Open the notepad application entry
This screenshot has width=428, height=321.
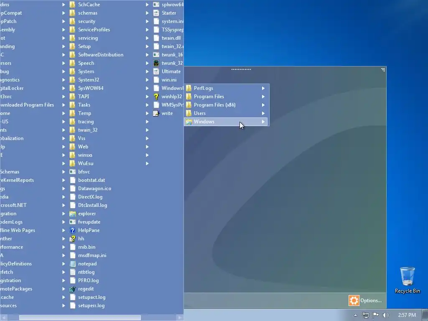[87, 264]
